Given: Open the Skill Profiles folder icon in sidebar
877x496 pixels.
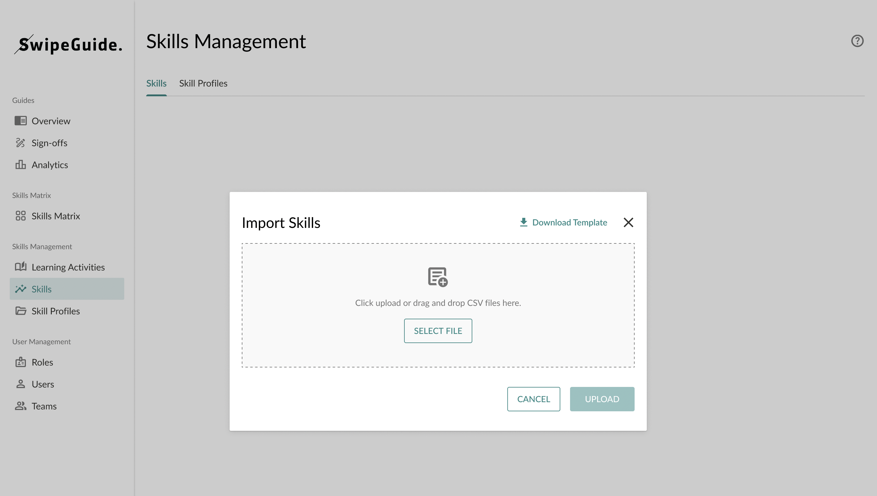Looking at the screenshot, I should 20,311.
